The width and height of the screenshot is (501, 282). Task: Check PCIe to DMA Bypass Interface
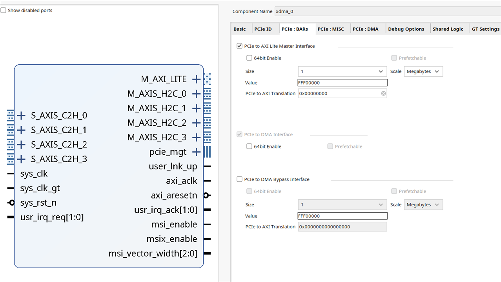[x=239, y=179]
